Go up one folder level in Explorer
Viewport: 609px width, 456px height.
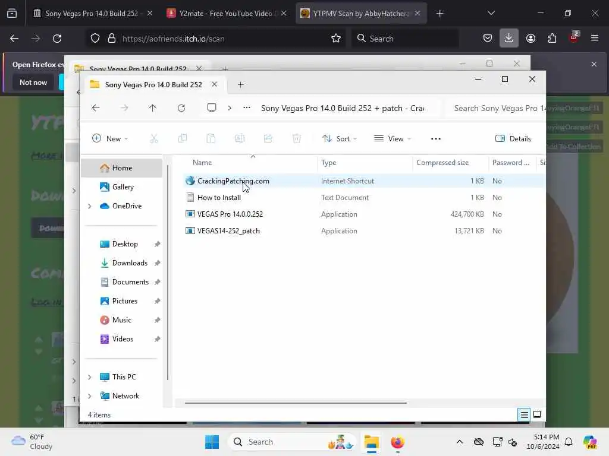153,108
